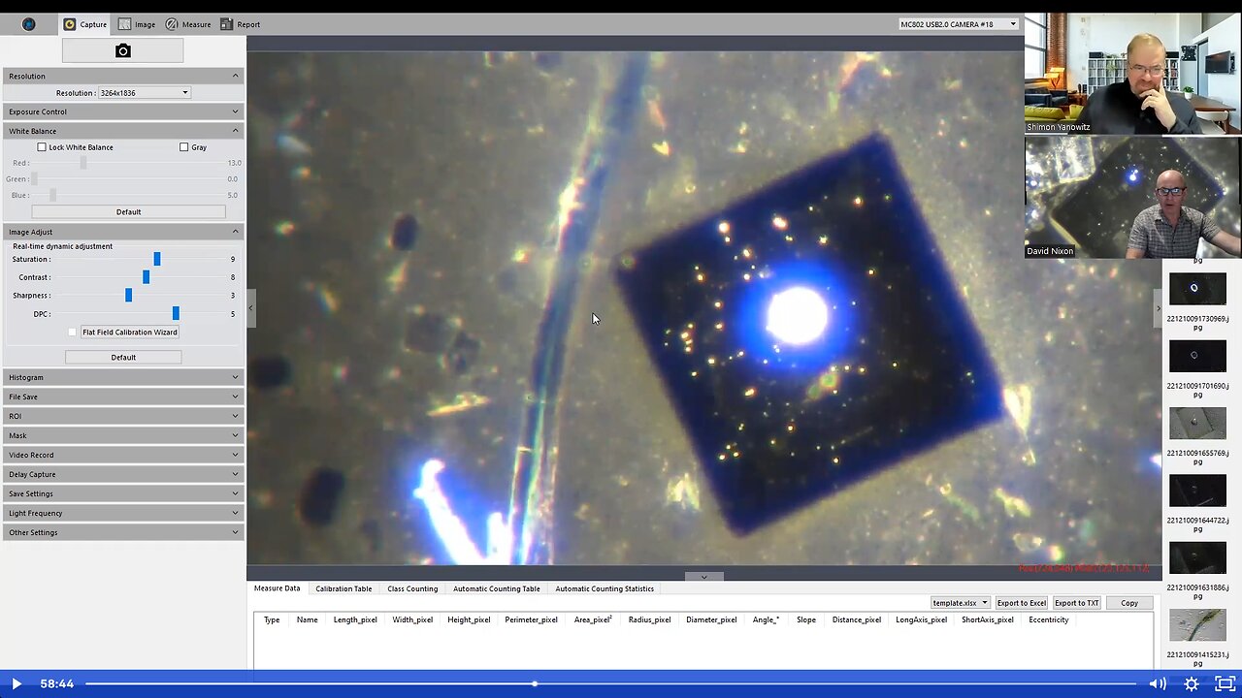Enable Flat Field Calibration checkbox
Screen dimensions: 1242x698
point(72,333)
